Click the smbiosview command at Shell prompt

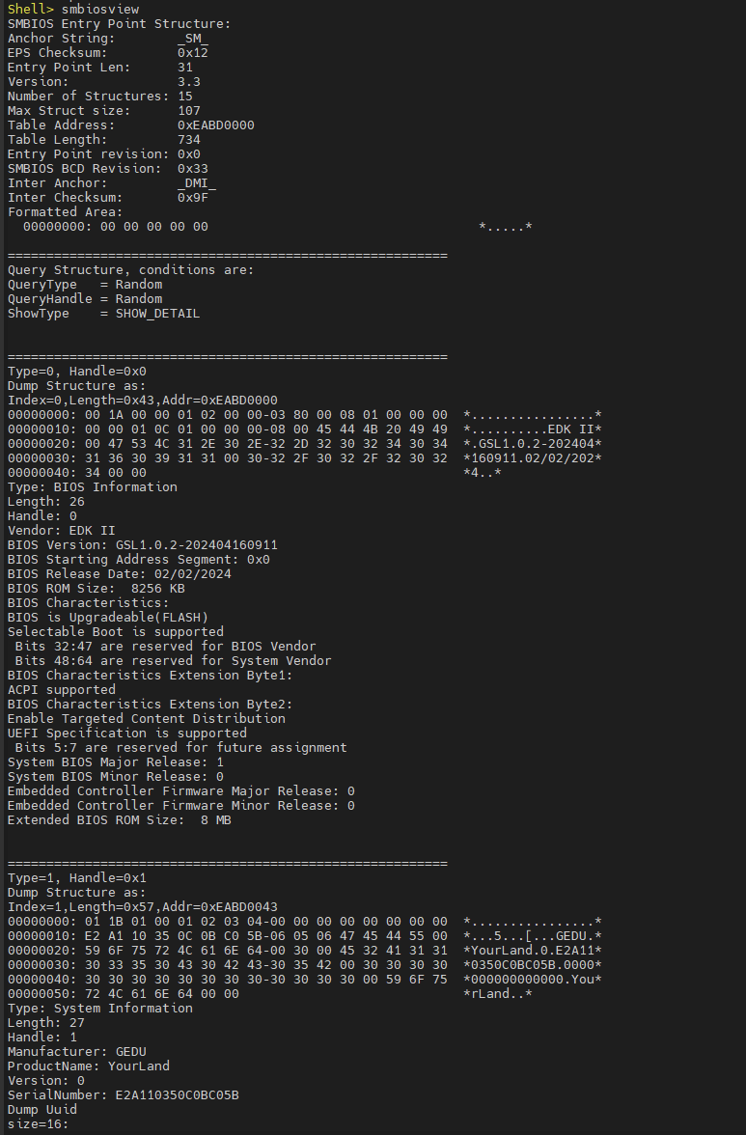click(x=99, y=10)
